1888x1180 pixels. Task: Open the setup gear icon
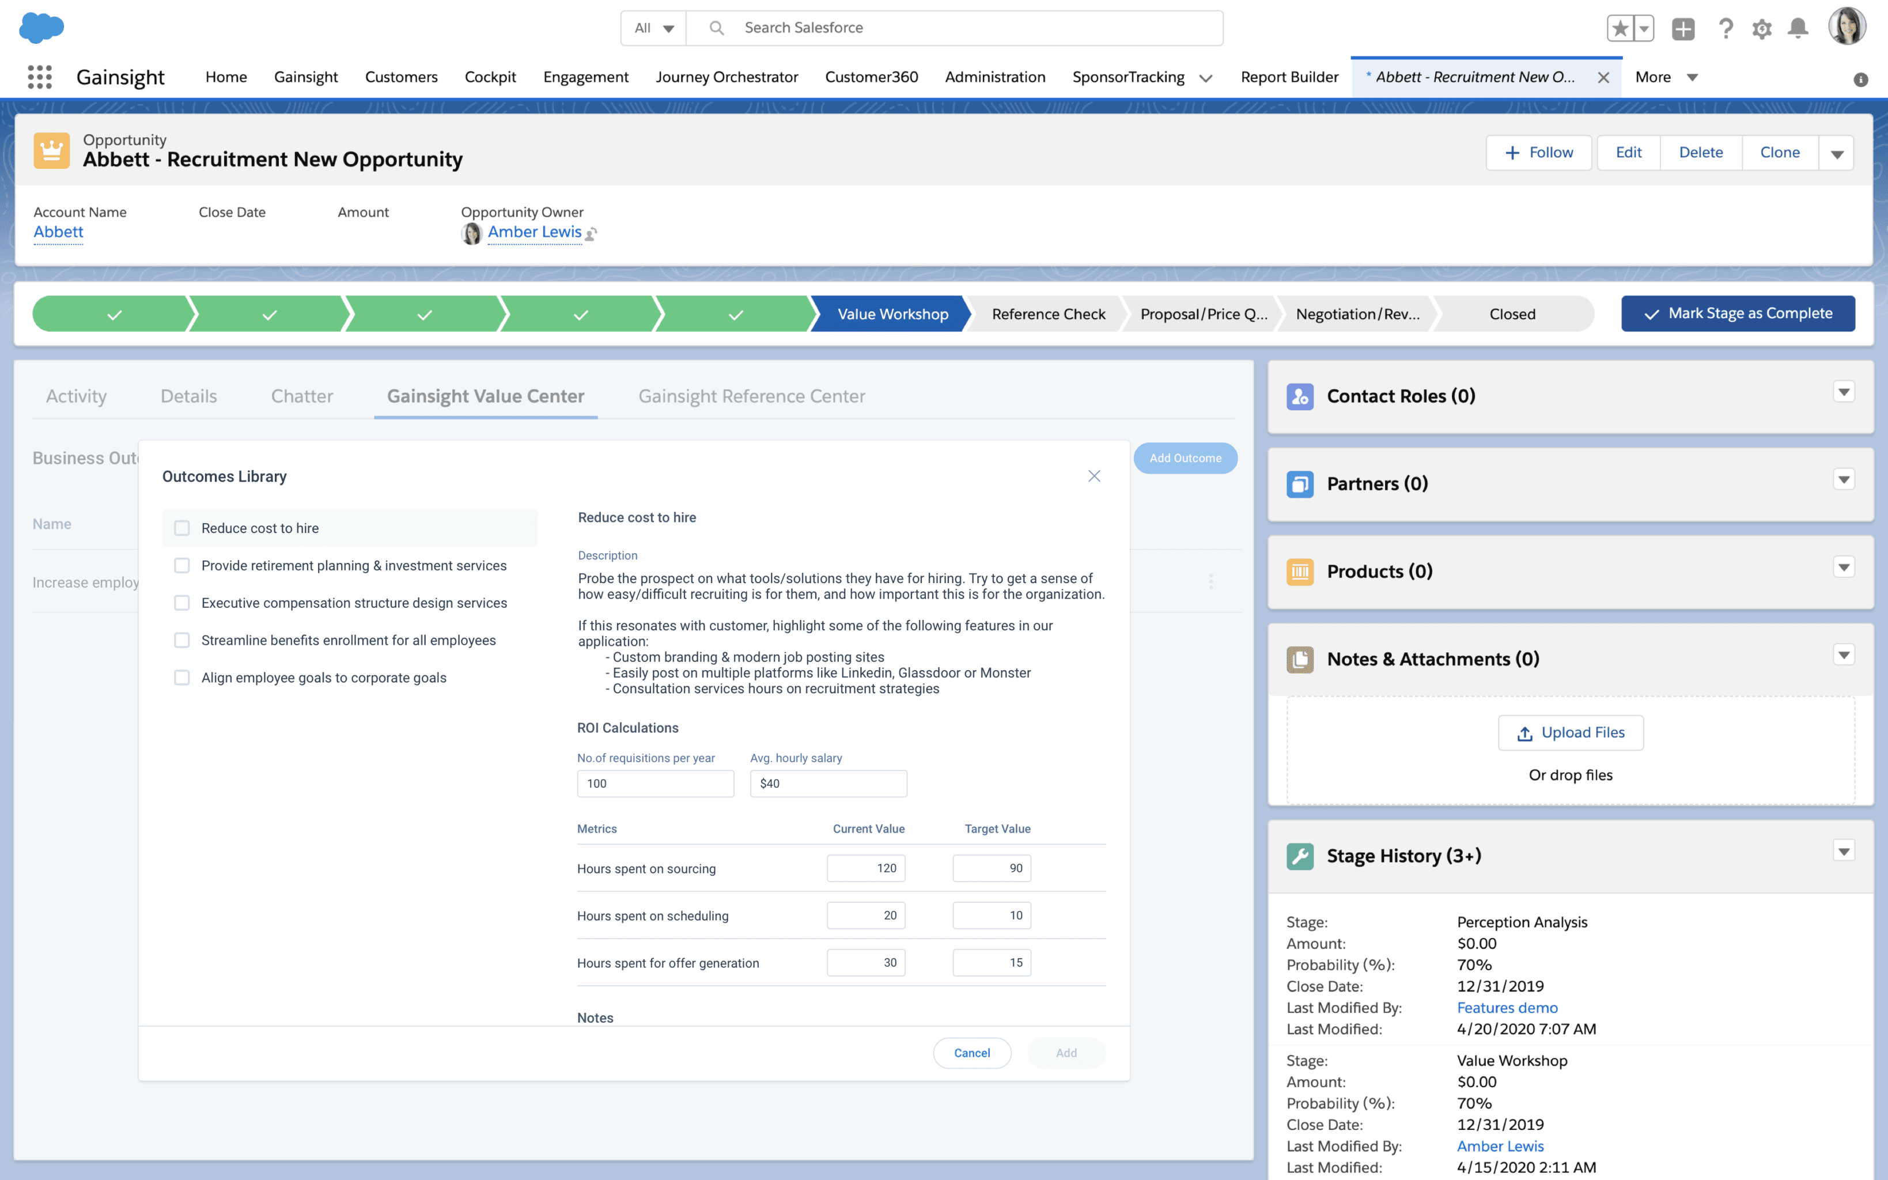(x=1762, y=29)
